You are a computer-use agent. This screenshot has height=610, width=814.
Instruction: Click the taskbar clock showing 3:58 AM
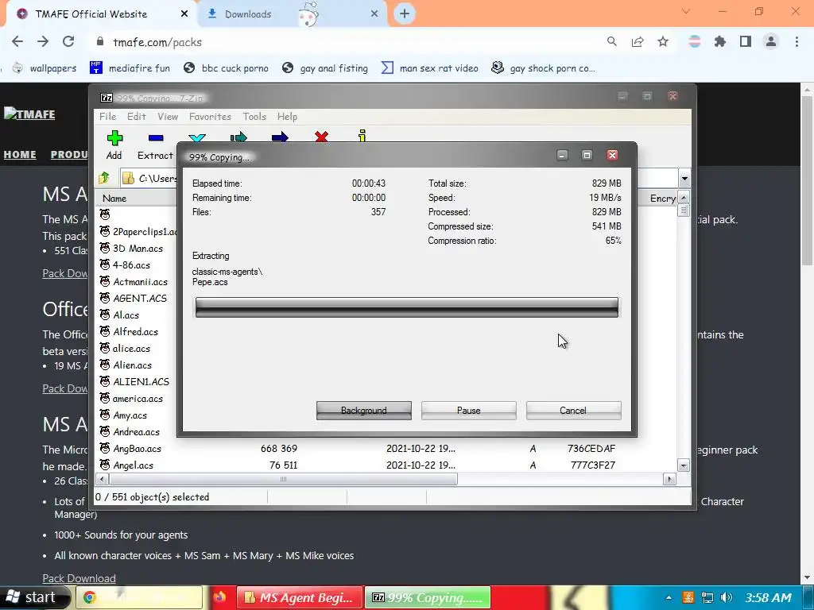click(769, 597)
